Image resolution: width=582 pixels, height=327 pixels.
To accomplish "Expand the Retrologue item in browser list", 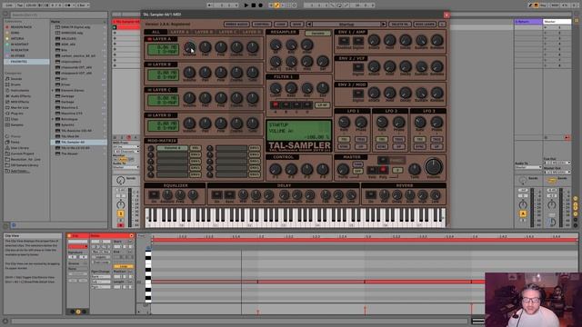I will (53, 119).
